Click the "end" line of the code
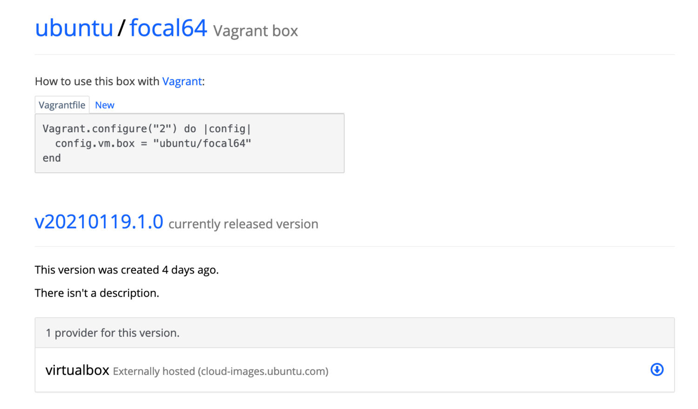The width and height of the screenshot is (698, 409). coord(52,158)
